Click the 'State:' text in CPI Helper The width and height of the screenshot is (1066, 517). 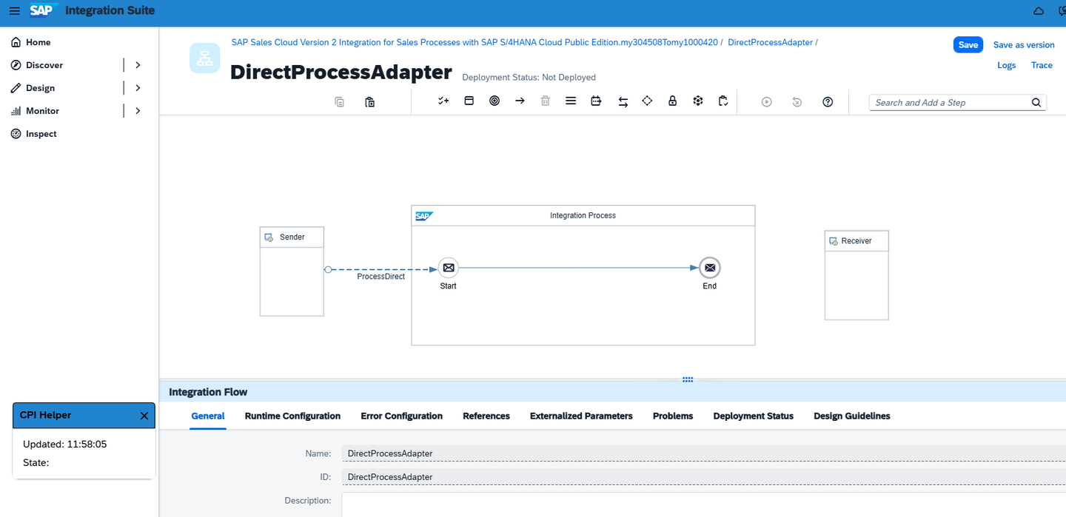click(36, 463)
